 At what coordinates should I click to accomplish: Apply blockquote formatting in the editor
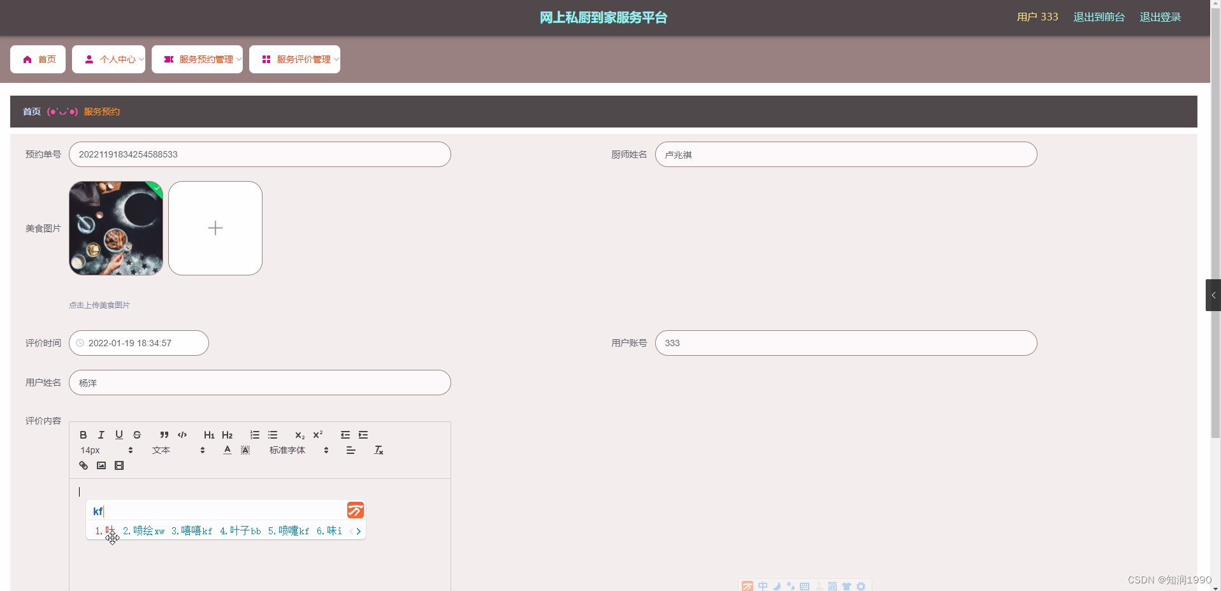pos(164,435)
